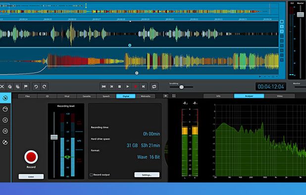Screen dimensions: 306x195
Task: Skip to the next marker
Action: click(x=144, y=87)
